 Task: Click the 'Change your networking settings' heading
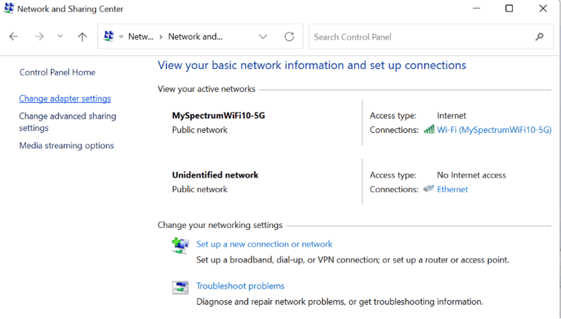pyautogui.click(x=220, y=225)
